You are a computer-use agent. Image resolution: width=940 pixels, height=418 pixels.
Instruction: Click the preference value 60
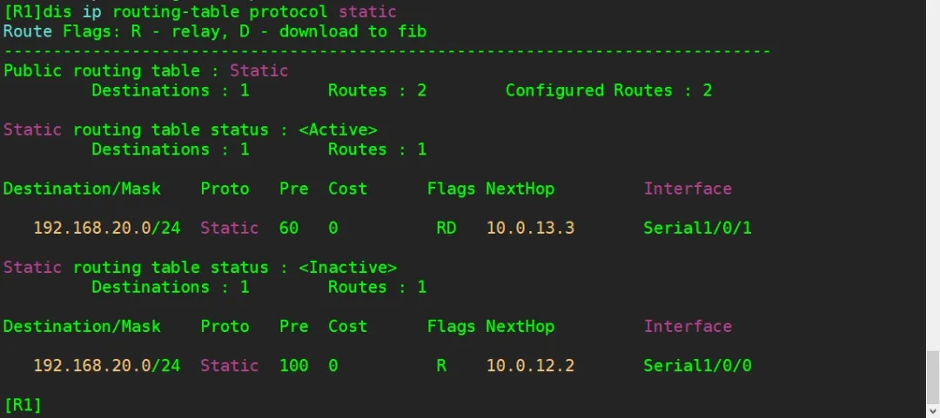pos(289,228)
